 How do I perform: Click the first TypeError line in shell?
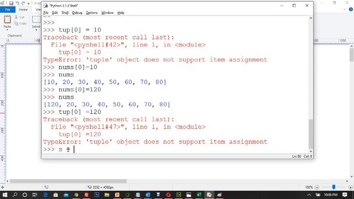tap(155, 60)
